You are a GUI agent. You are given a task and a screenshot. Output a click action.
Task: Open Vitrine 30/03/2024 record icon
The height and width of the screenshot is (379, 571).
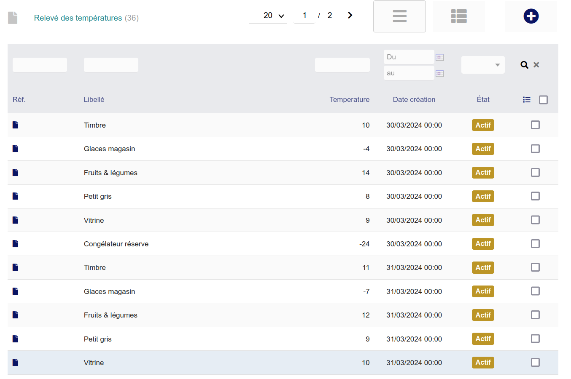pyautogui.click(x=16, y=220)
